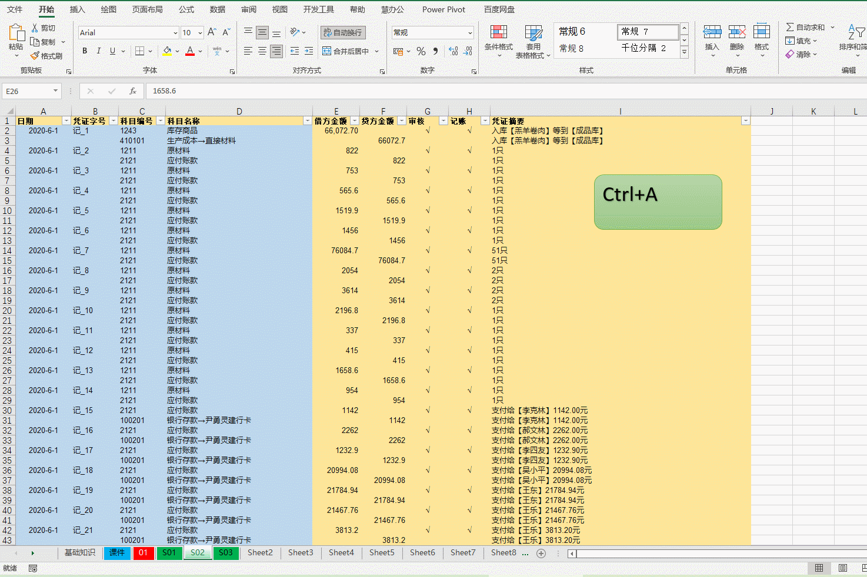Click the Clear (清除) button

pyautogui.click(x=801, y=54)
